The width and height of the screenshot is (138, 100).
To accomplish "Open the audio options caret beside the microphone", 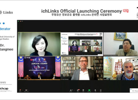I will [22, 90].
